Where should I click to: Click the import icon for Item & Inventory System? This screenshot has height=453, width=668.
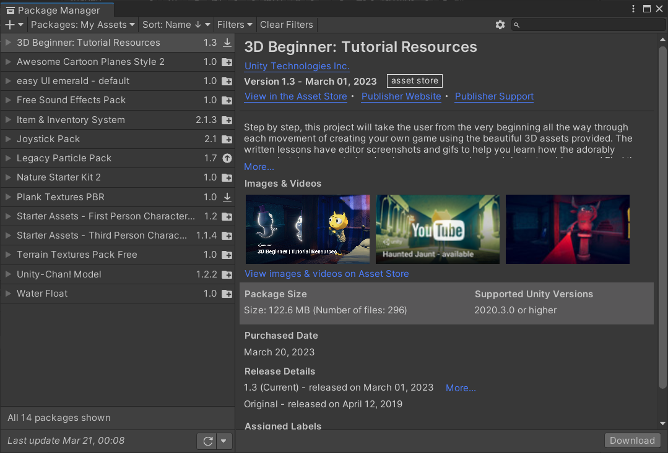point(227,121)
